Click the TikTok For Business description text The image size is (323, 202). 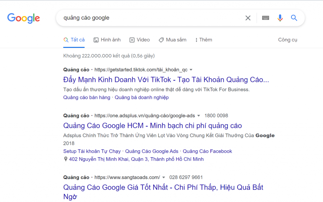click(156, 89)
